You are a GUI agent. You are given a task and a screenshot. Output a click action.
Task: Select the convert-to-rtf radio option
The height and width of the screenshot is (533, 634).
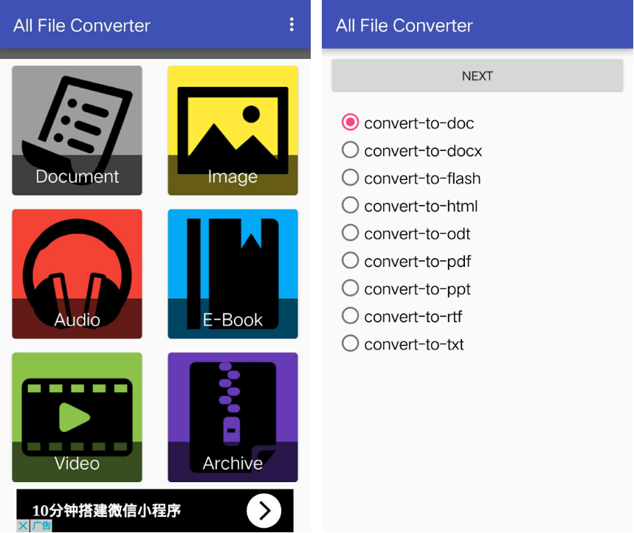click(402, 316)
